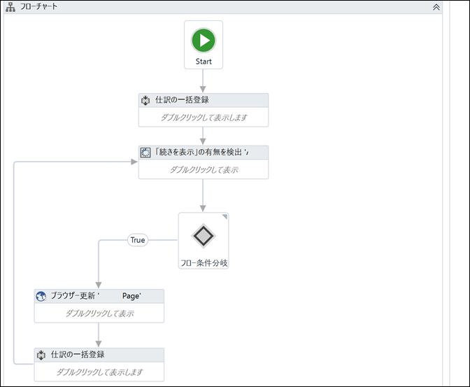Screen dimensions: 470x387
Task: Select the Start node label
Action: point(204,61)
